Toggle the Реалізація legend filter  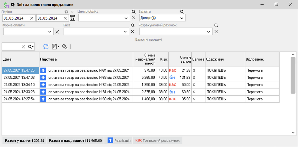click(119, 140)
